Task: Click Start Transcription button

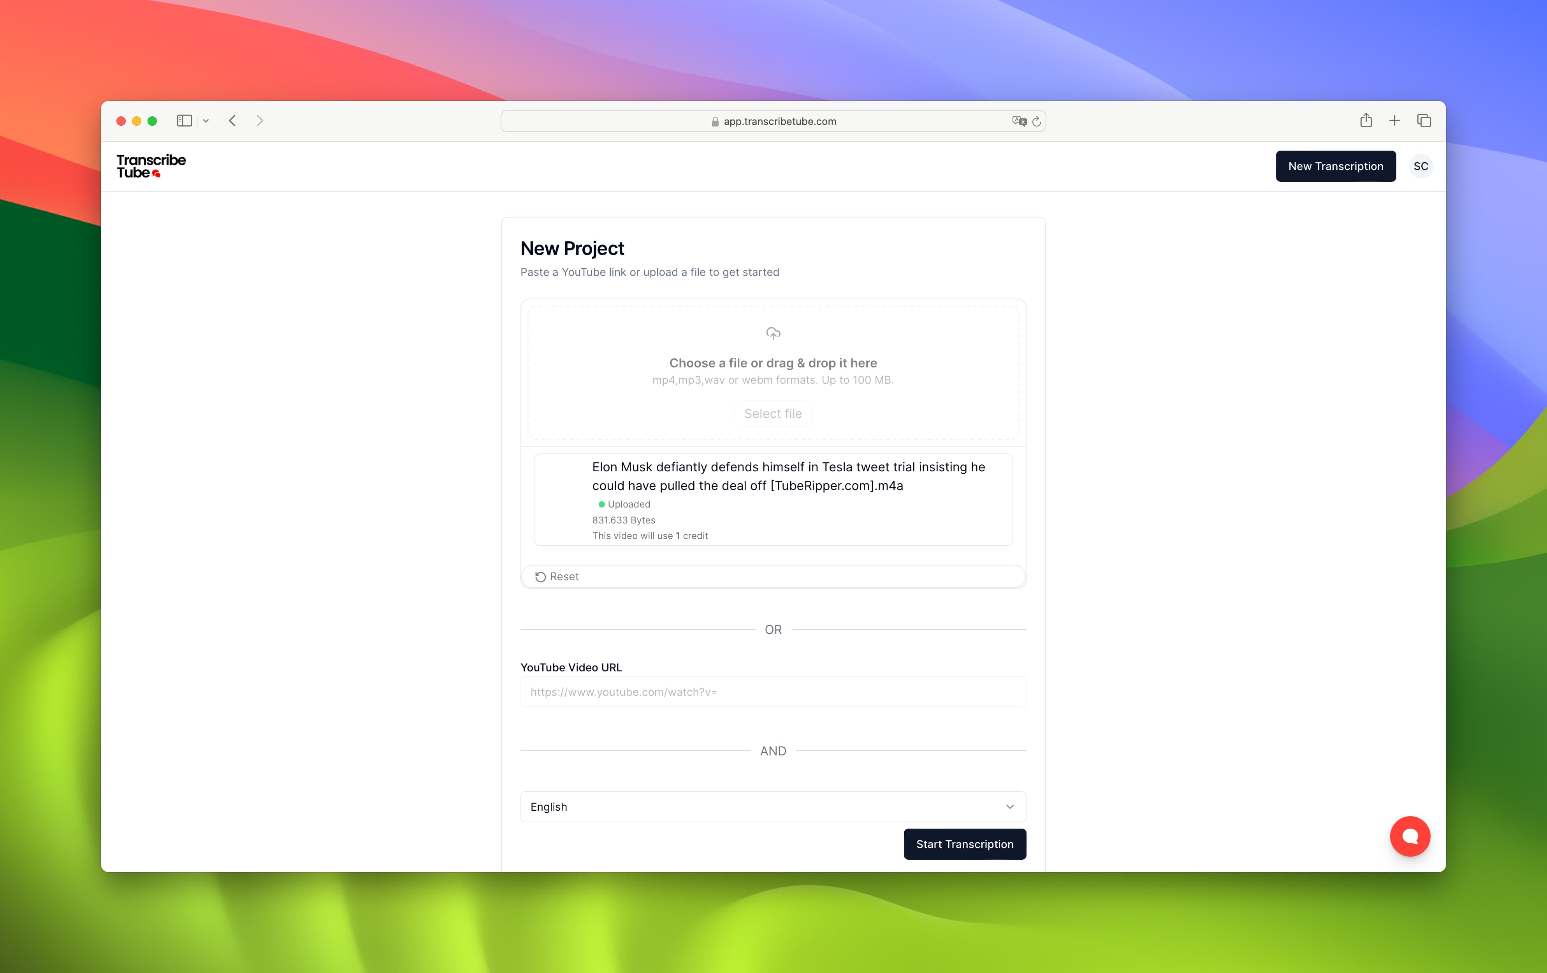Action: [965, 843]
